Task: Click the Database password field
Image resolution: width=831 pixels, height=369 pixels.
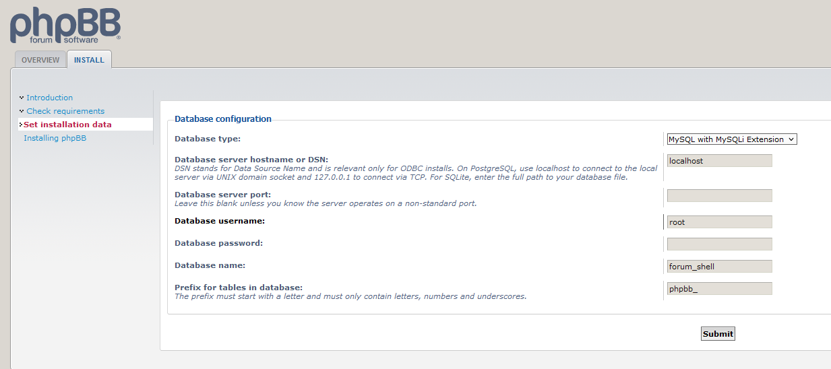Action: (720, 244)
